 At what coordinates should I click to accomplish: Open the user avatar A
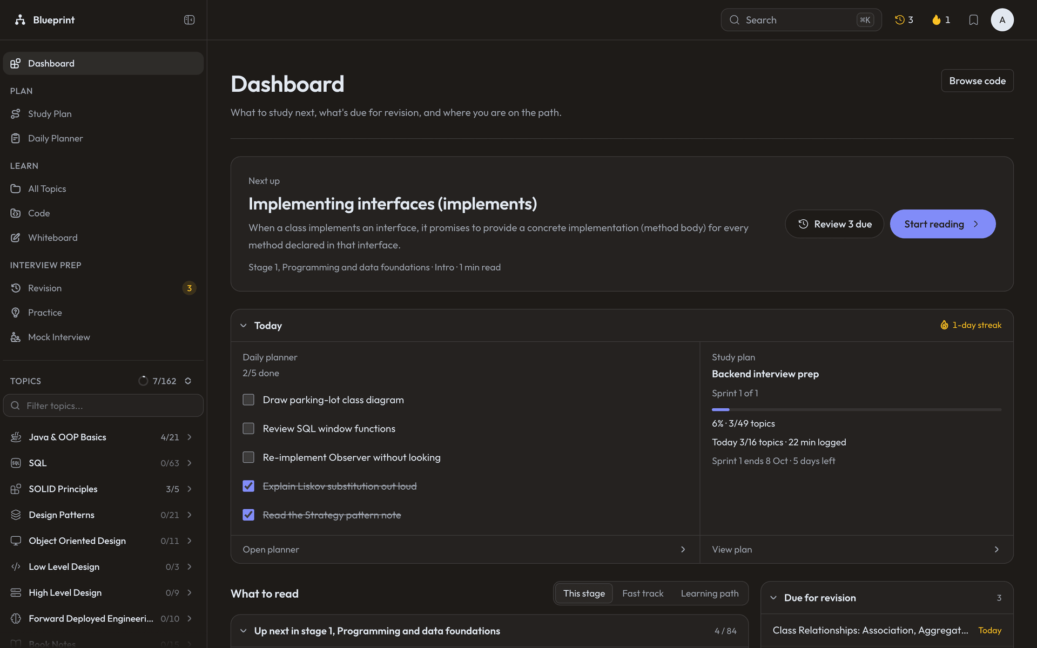(1002, 20)
